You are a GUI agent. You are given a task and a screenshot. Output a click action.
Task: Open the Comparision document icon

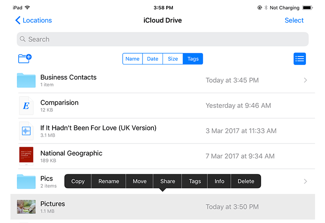(26, 106)
